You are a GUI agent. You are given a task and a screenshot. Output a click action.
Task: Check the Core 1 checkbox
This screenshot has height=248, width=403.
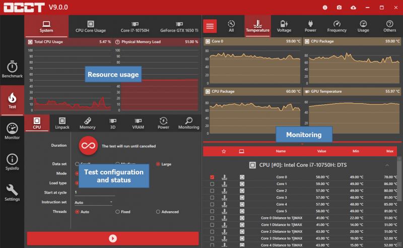212,184
